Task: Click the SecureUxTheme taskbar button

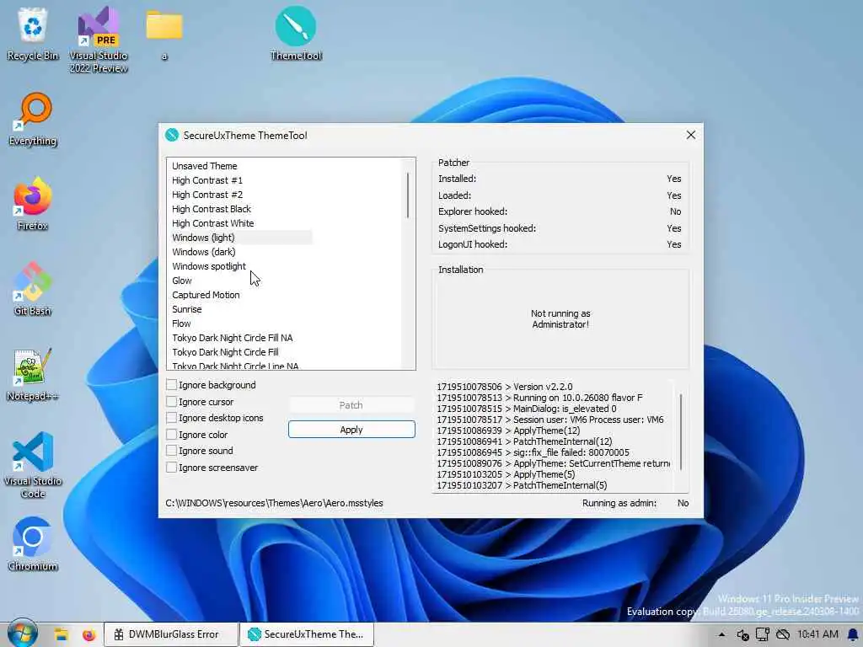Action: (307, 634)
